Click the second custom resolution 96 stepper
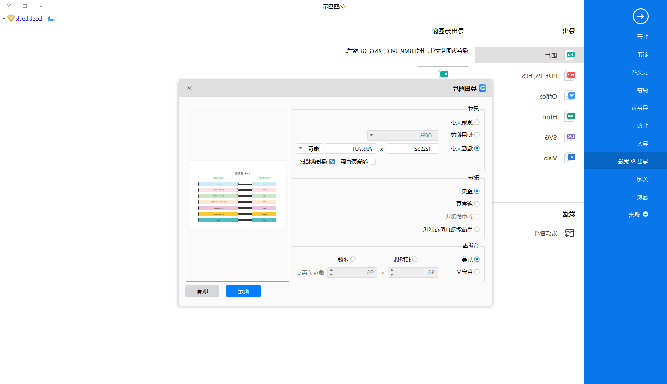 pos(352,273)
